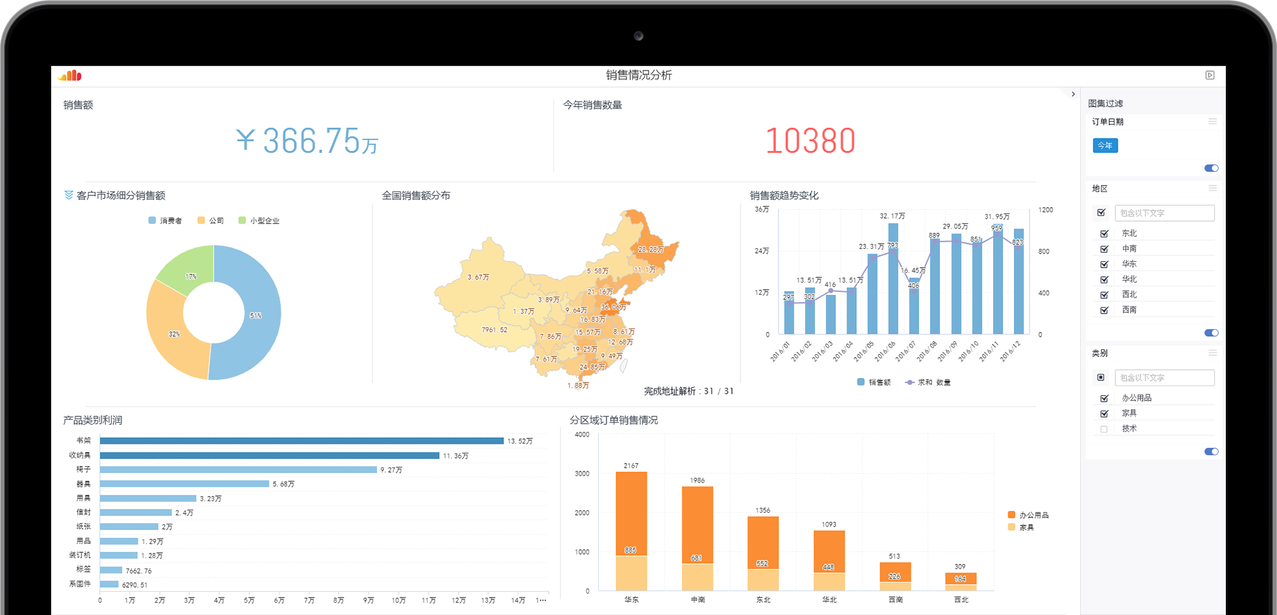Uncheck the 华东 region checkbox

[1104, 264]
